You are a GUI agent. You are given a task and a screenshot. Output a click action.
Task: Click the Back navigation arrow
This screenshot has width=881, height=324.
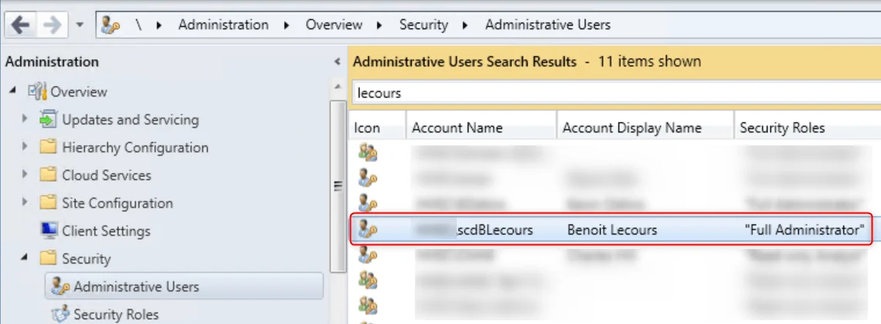click(21, 26)
